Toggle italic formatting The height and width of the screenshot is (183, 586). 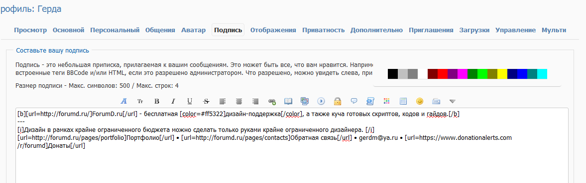(173, 101)
